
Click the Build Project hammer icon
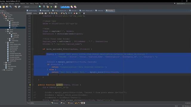click(x=44, y=7)
